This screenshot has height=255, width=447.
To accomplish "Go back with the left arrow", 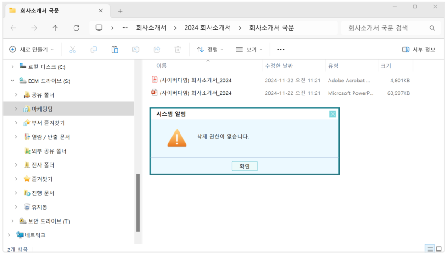I will (13, 28).
